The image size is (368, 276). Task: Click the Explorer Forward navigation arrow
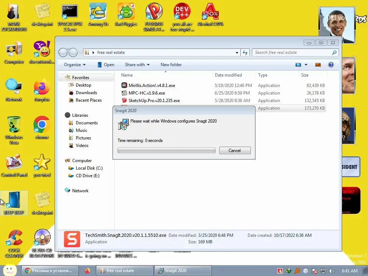(73, 52)
